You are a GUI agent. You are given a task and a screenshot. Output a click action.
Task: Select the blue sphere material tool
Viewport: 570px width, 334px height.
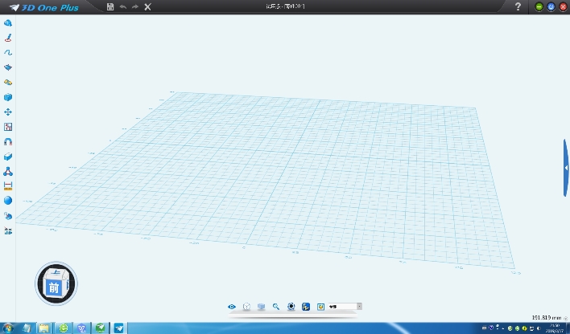(x=8, y=200)
